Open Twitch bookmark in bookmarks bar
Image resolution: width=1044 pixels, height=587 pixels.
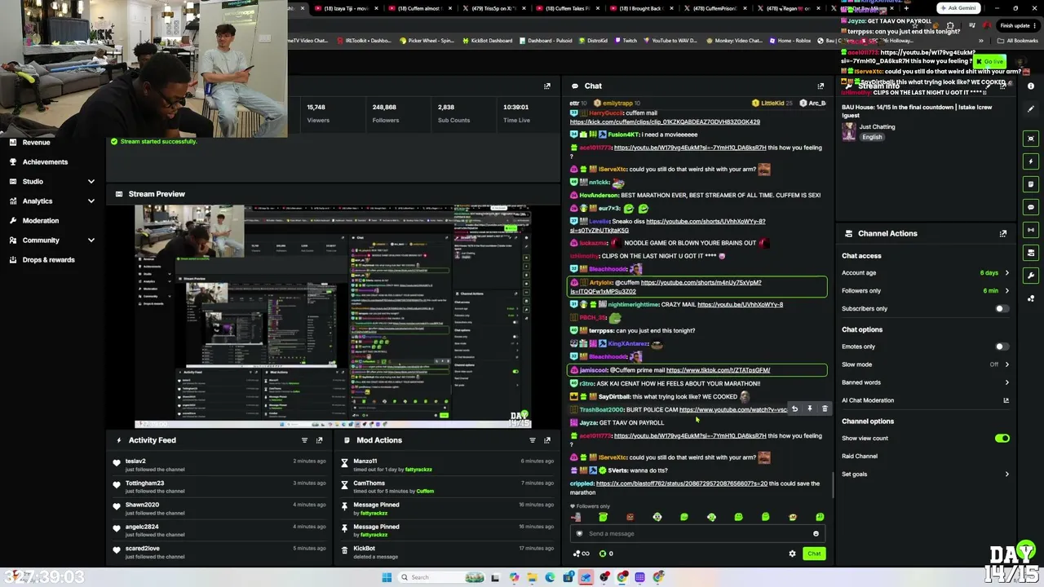[x=626, y=41]
